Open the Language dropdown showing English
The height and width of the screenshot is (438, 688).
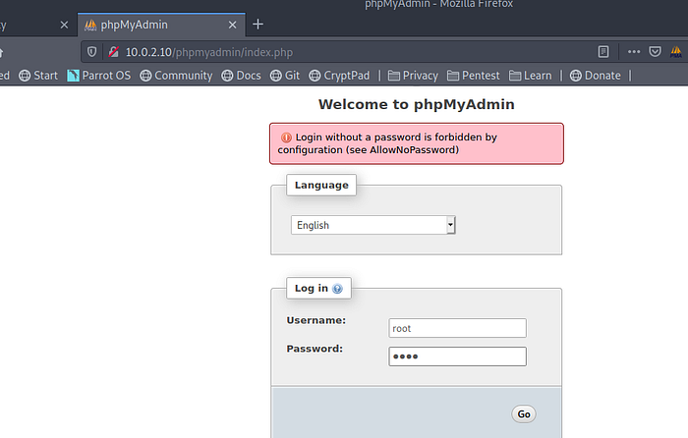point(373,225)
